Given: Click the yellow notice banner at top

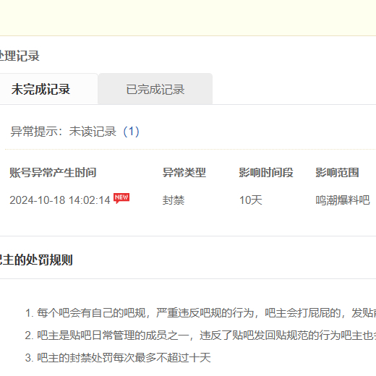Looking at the screenshot, I should click(x=188, y=18).
